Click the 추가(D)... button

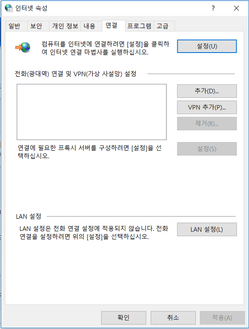pos(207,91)
